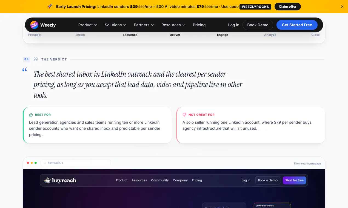Click the heyreach.io address bar field
This screenshot has height=208, width=348.
coord(76,163)
